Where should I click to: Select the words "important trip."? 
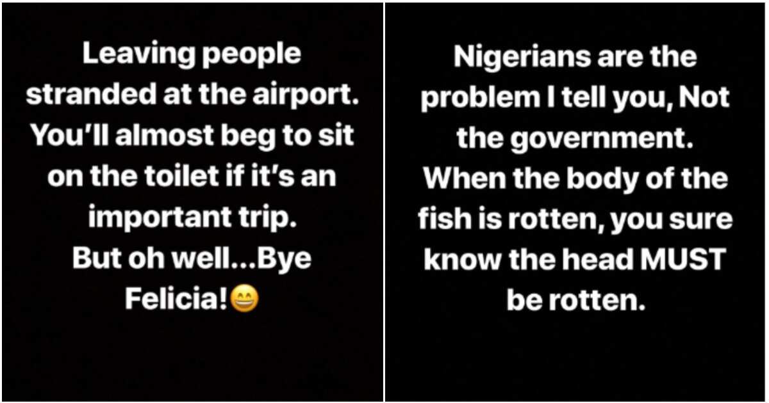[x=194, y=218]
